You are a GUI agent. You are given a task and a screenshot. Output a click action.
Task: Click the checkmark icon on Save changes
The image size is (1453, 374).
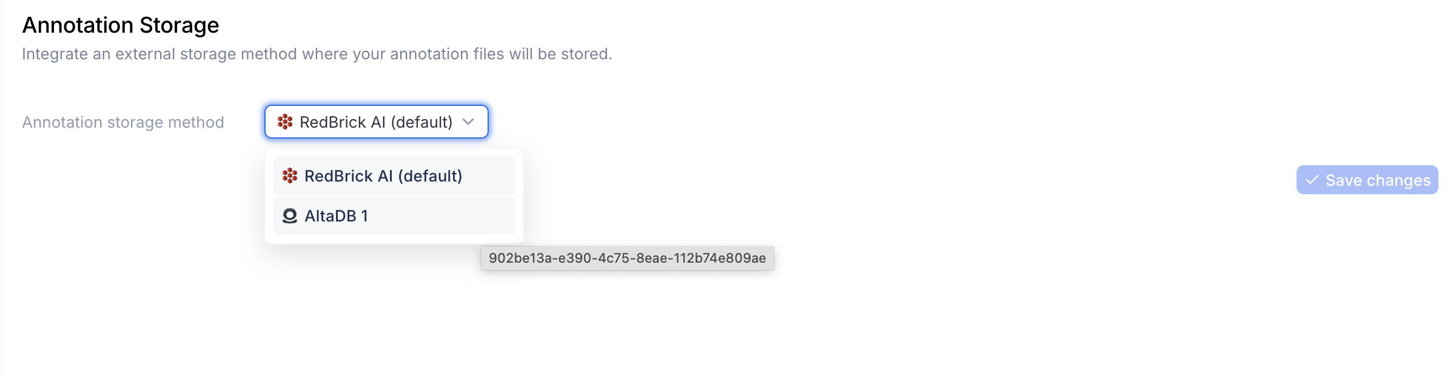click(1312, 180)
